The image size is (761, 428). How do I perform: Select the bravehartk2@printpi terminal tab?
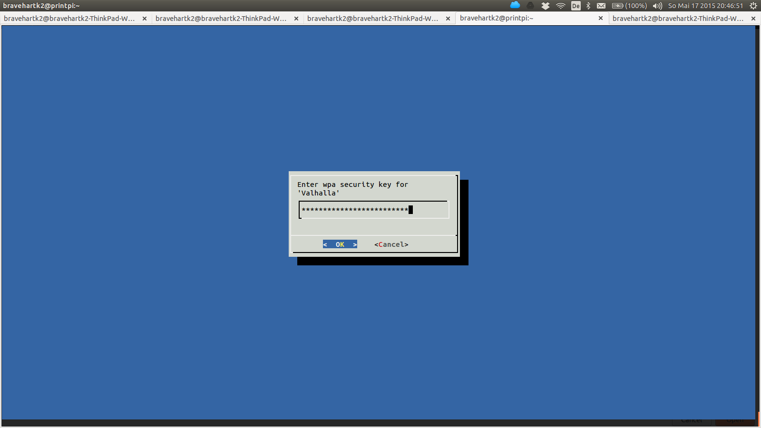(497, 18)
